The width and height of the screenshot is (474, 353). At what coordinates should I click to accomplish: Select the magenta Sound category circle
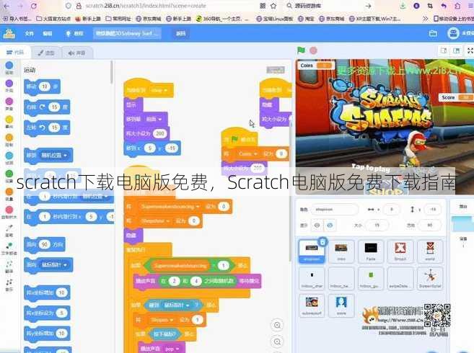pos(9,101)
